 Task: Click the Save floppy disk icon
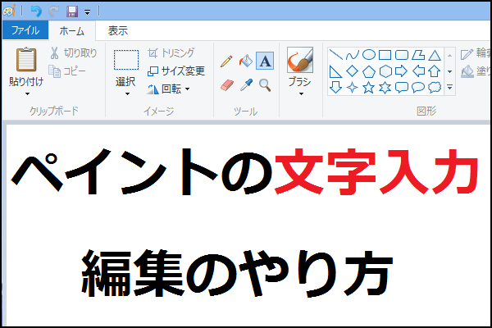pyautogui.click(x=71, y=11)
